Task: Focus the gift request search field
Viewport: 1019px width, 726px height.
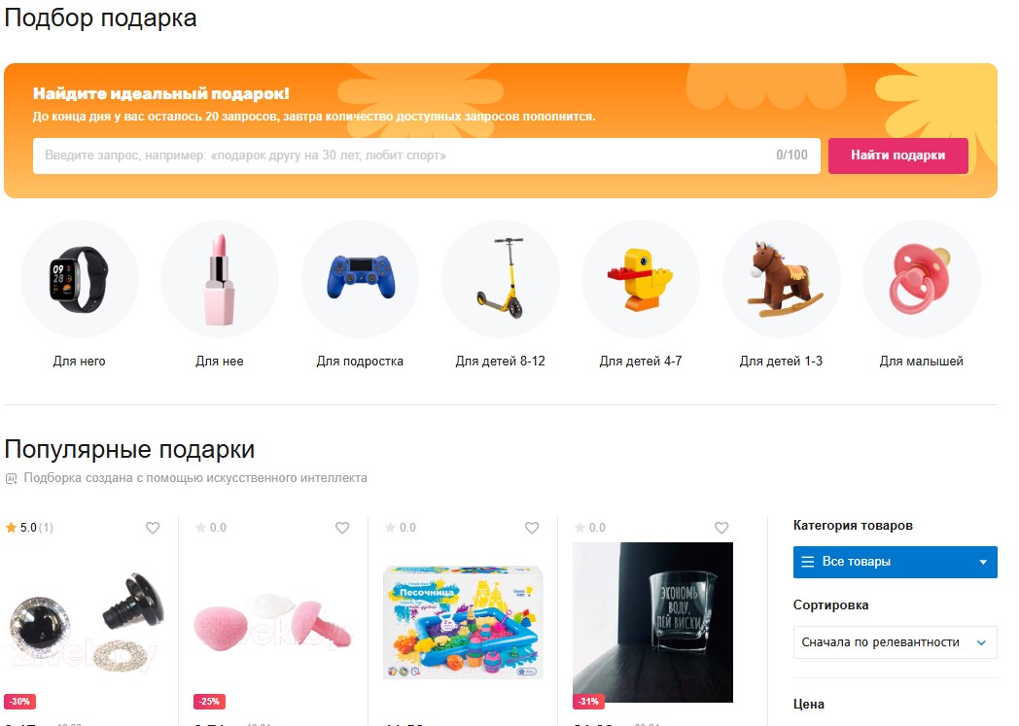Action: pos(426,156)
